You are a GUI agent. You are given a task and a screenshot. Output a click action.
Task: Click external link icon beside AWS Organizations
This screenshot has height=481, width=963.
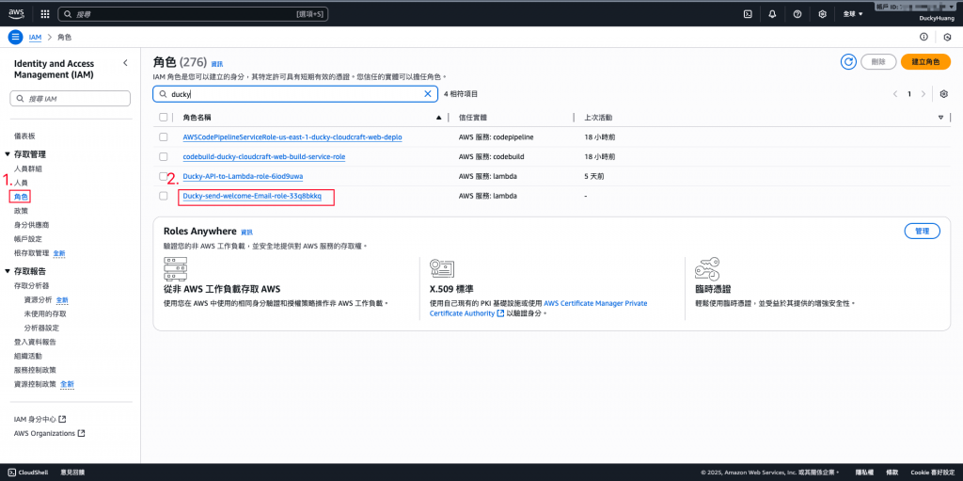click(81, 433)
